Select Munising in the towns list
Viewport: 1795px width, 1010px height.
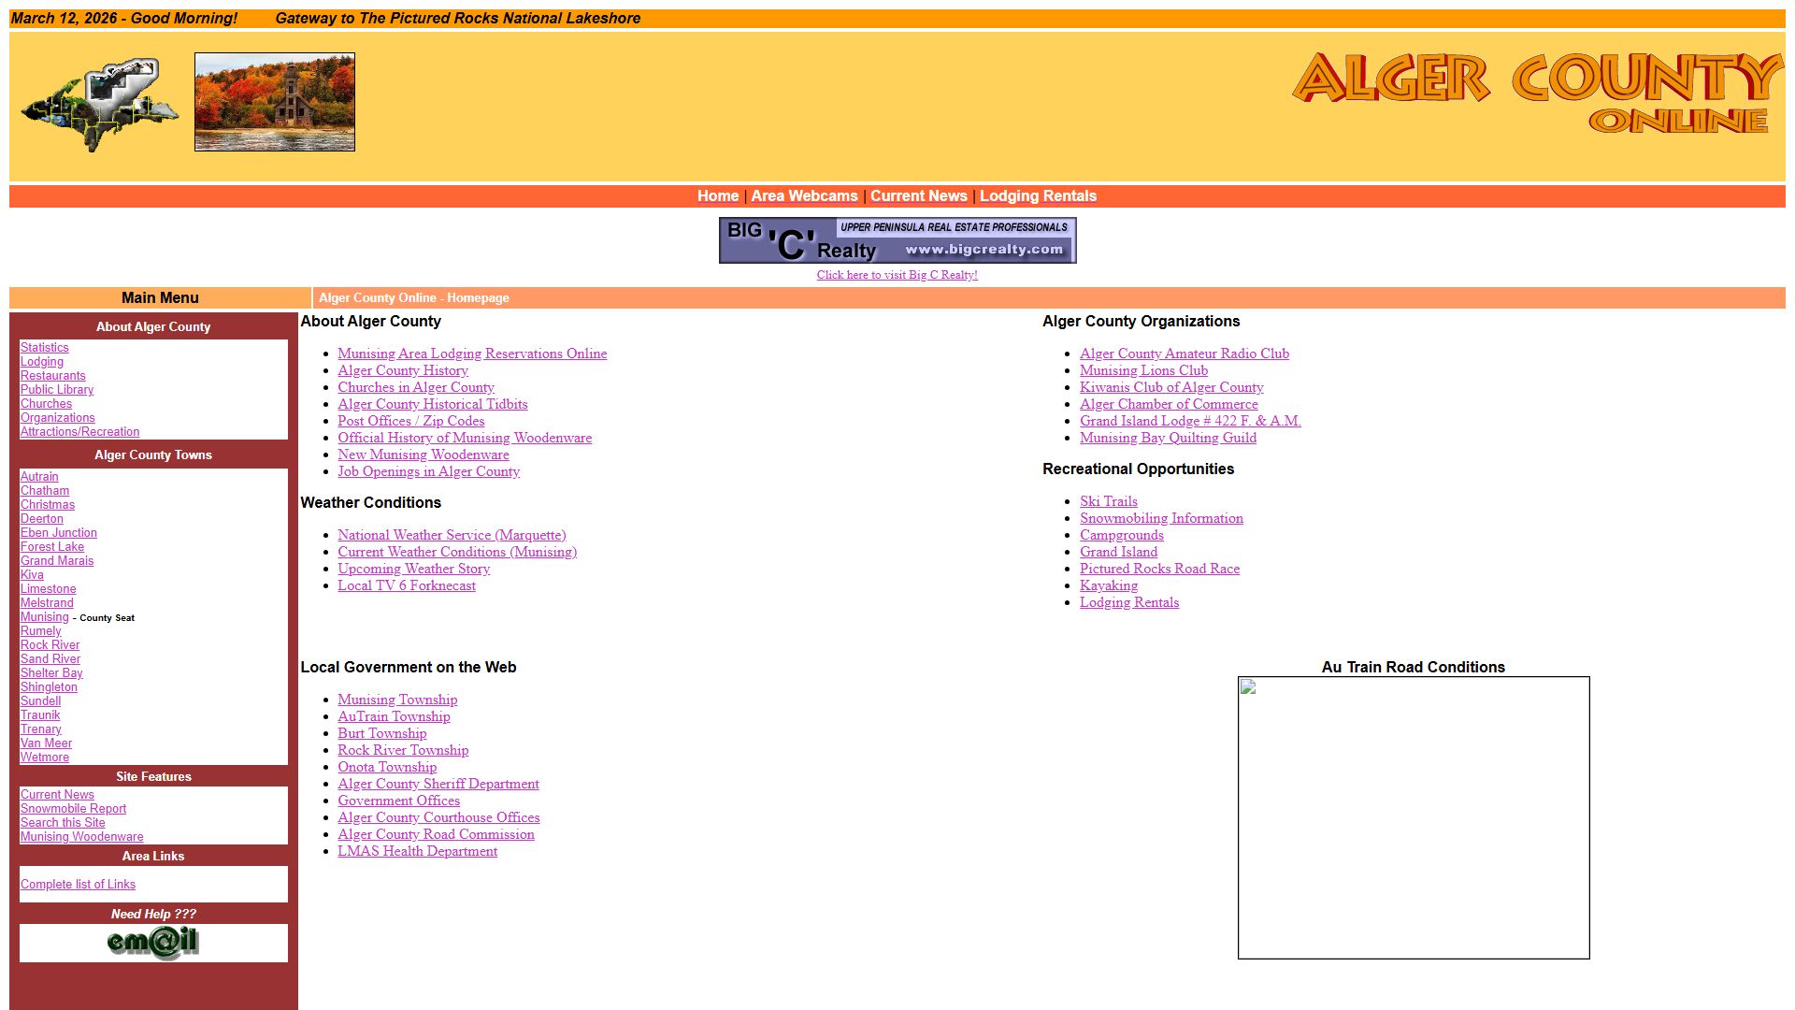pyautogui.click(x=44, y=617)
